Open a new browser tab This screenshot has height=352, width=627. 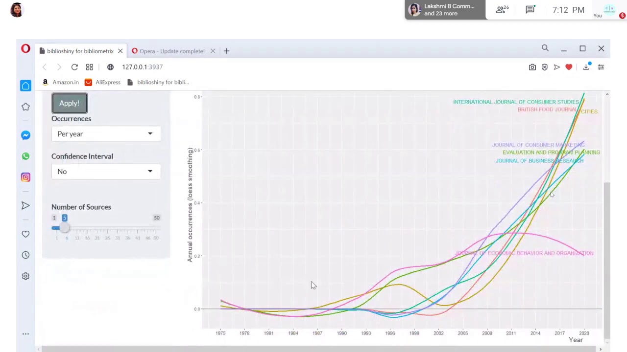tap(226, 51)
